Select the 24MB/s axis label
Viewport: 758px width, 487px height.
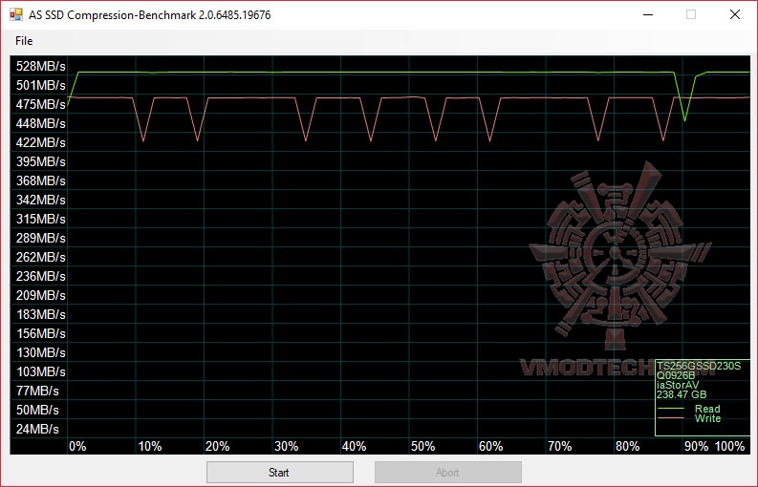tap(37, 429)
